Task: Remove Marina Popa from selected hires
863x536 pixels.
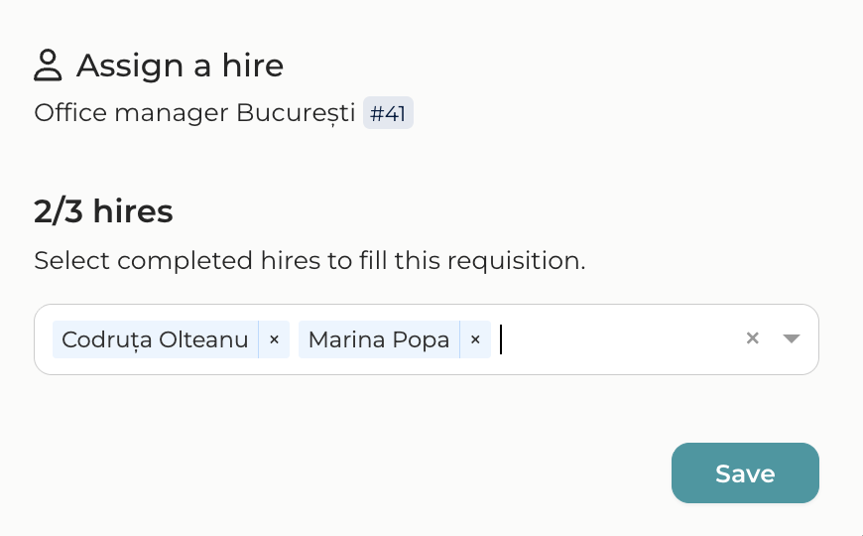Action: [475, 339]
